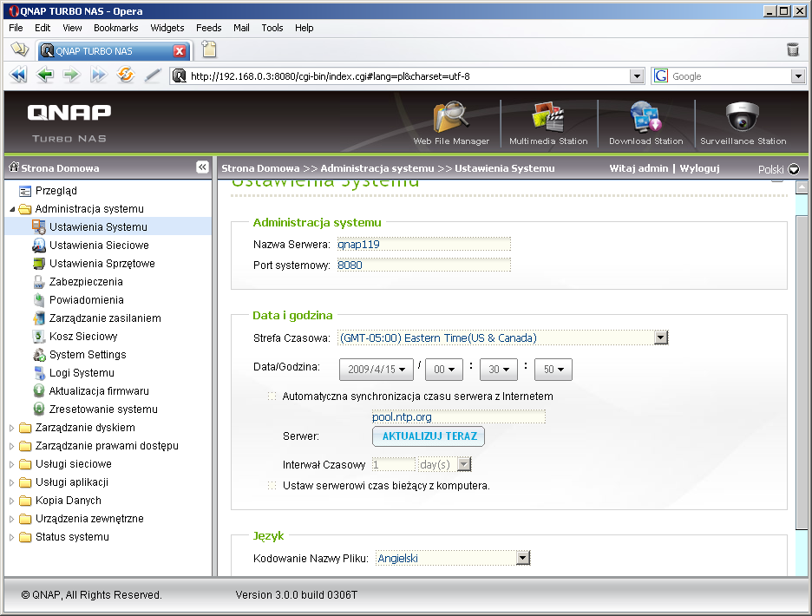This screenshot has width=812, height=616.
Task: Open Multimedia Station
Action: pyautogui.click(x=548, y=123)
